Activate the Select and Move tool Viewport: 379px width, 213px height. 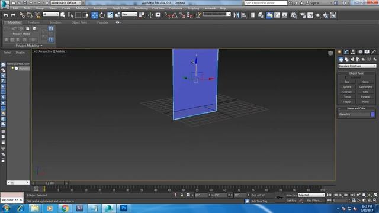[x=95, y=15]
